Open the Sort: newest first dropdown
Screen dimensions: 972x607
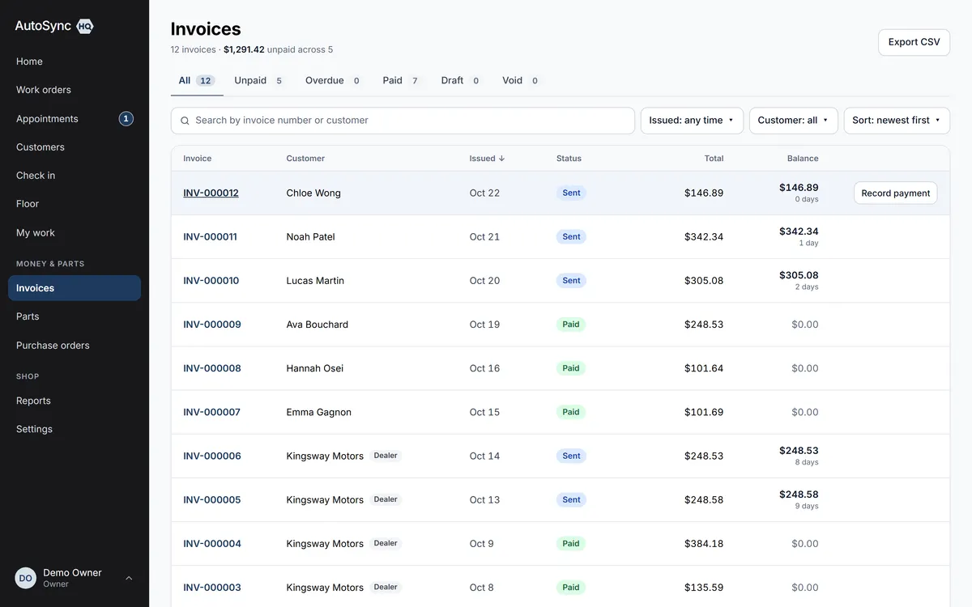tap(897, 121)
